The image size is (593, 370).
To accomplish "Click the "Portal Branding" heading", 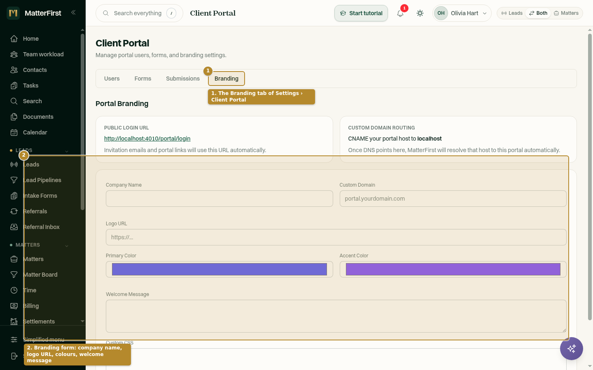I will pyautogui.click(x=122, y=104).
